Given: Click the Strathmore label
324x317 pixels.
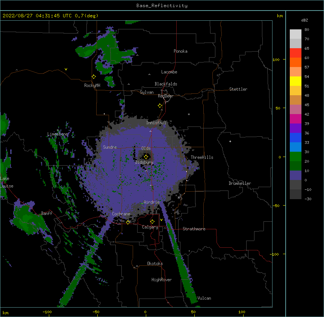Looking at the screenshot, I should pyautogui.click(x=194, y=229).
